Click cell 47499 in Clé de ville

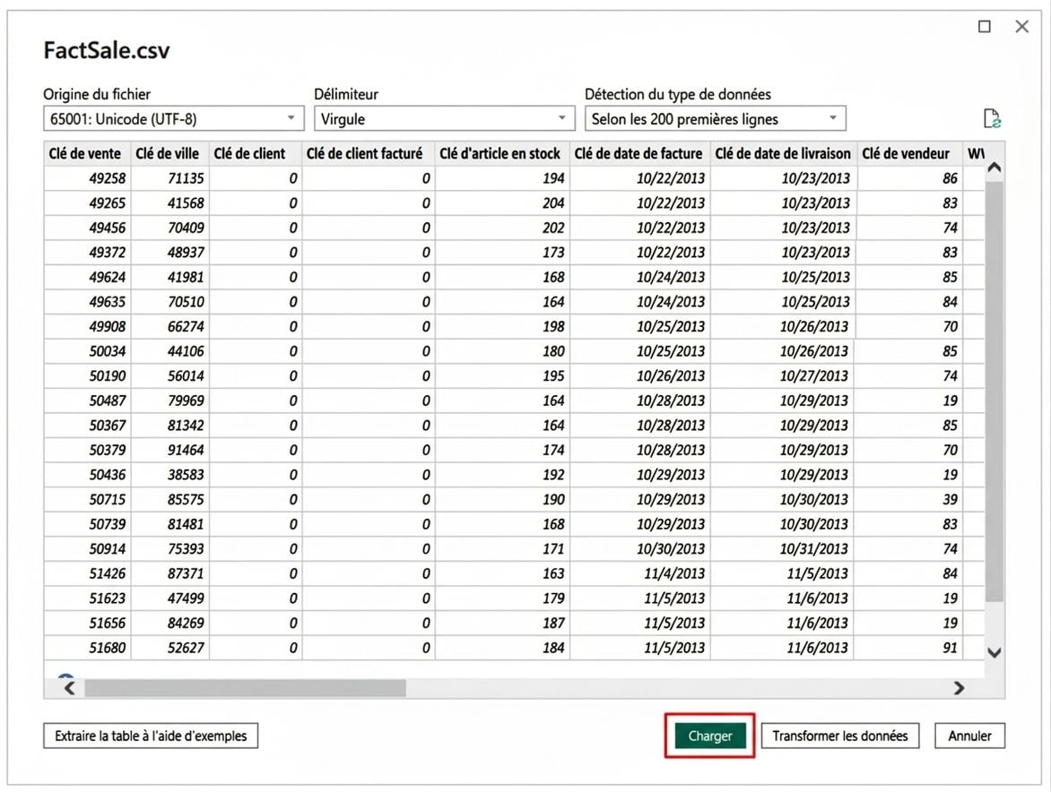pyautogui.click(x=169, y=599)
